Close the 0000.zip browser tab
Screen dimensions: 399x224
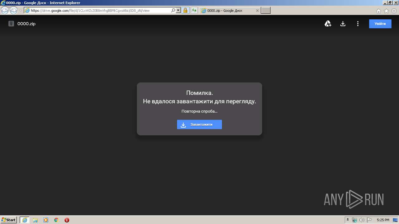click(x=257, y=11)
